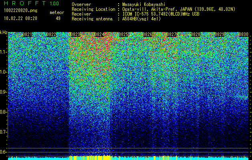Click the 0824 time marker
The height and width of the screenshot is (160, 252).
(x=99, y=34)
